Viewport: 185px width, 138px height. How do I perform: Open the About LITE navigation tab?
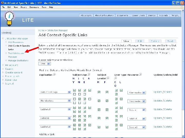[86, 15]
